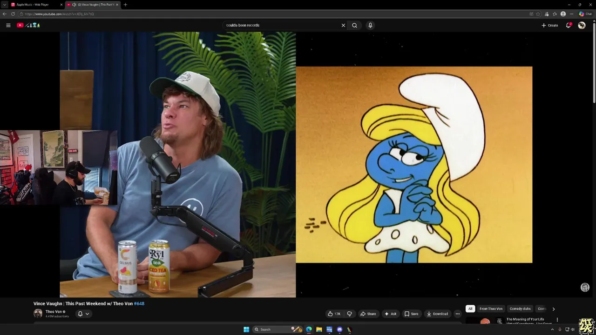Open the volume tray icon

coord(573,329)
